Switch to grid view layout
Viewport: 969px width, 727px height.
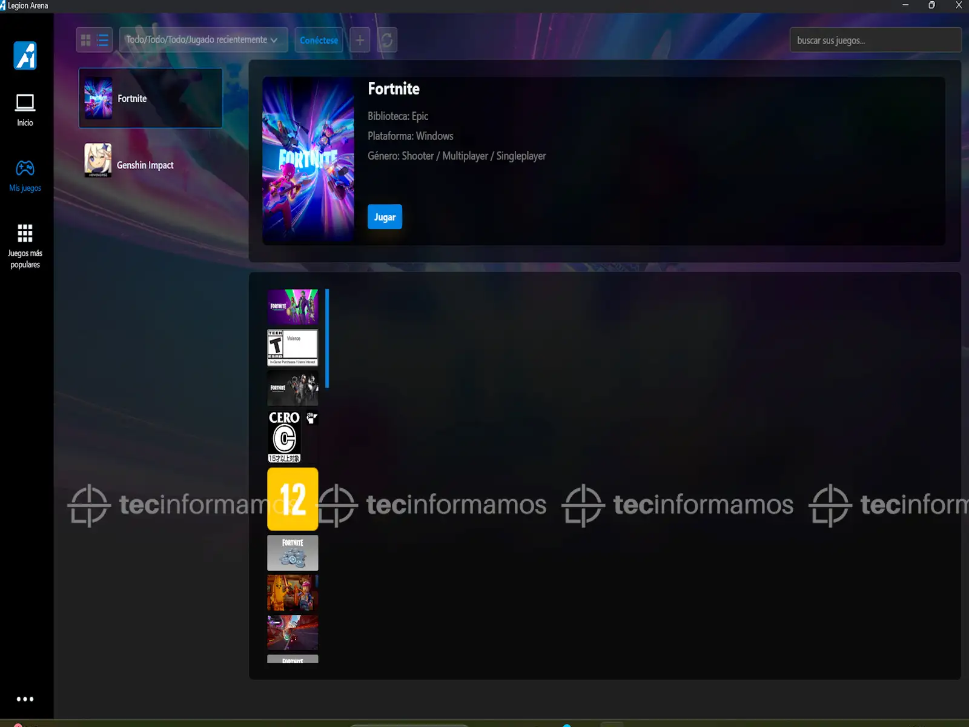pyautogui.click(x=86, y=40)
